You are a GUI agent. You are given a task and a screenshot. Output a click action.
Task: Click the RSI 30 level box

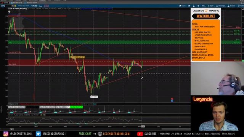tap(42, 115)
